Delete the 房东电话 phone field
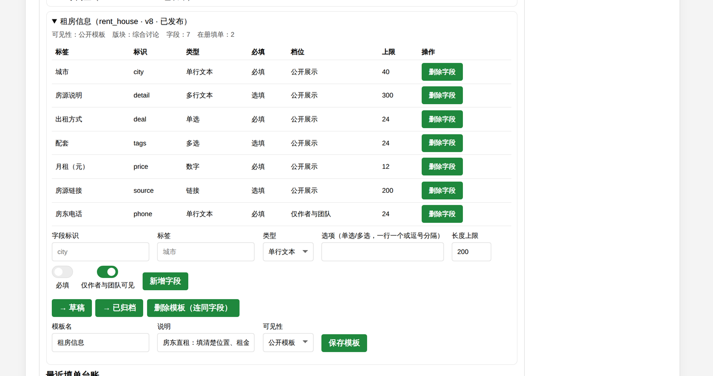 [x=442, y=214]
